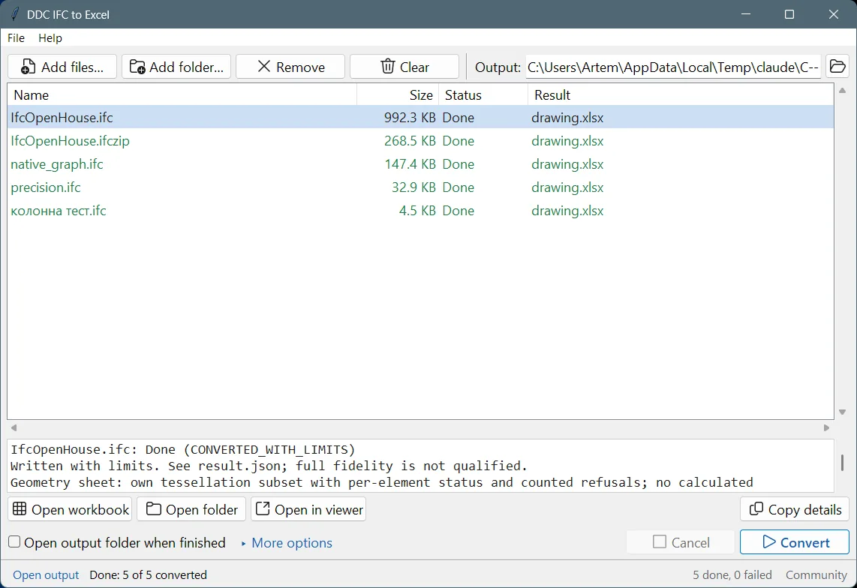Open workbook in Excel
This screenshot has height=588, width=857.
(70, 509)
